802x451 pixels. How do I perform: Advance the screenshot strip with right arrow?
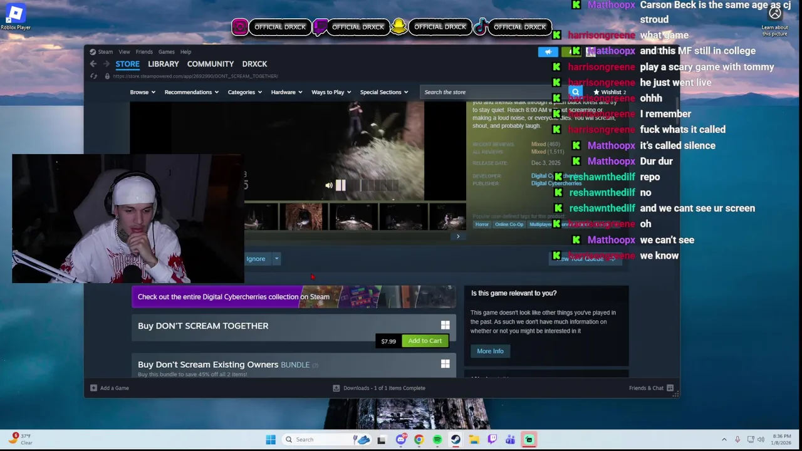coord(458,236)
